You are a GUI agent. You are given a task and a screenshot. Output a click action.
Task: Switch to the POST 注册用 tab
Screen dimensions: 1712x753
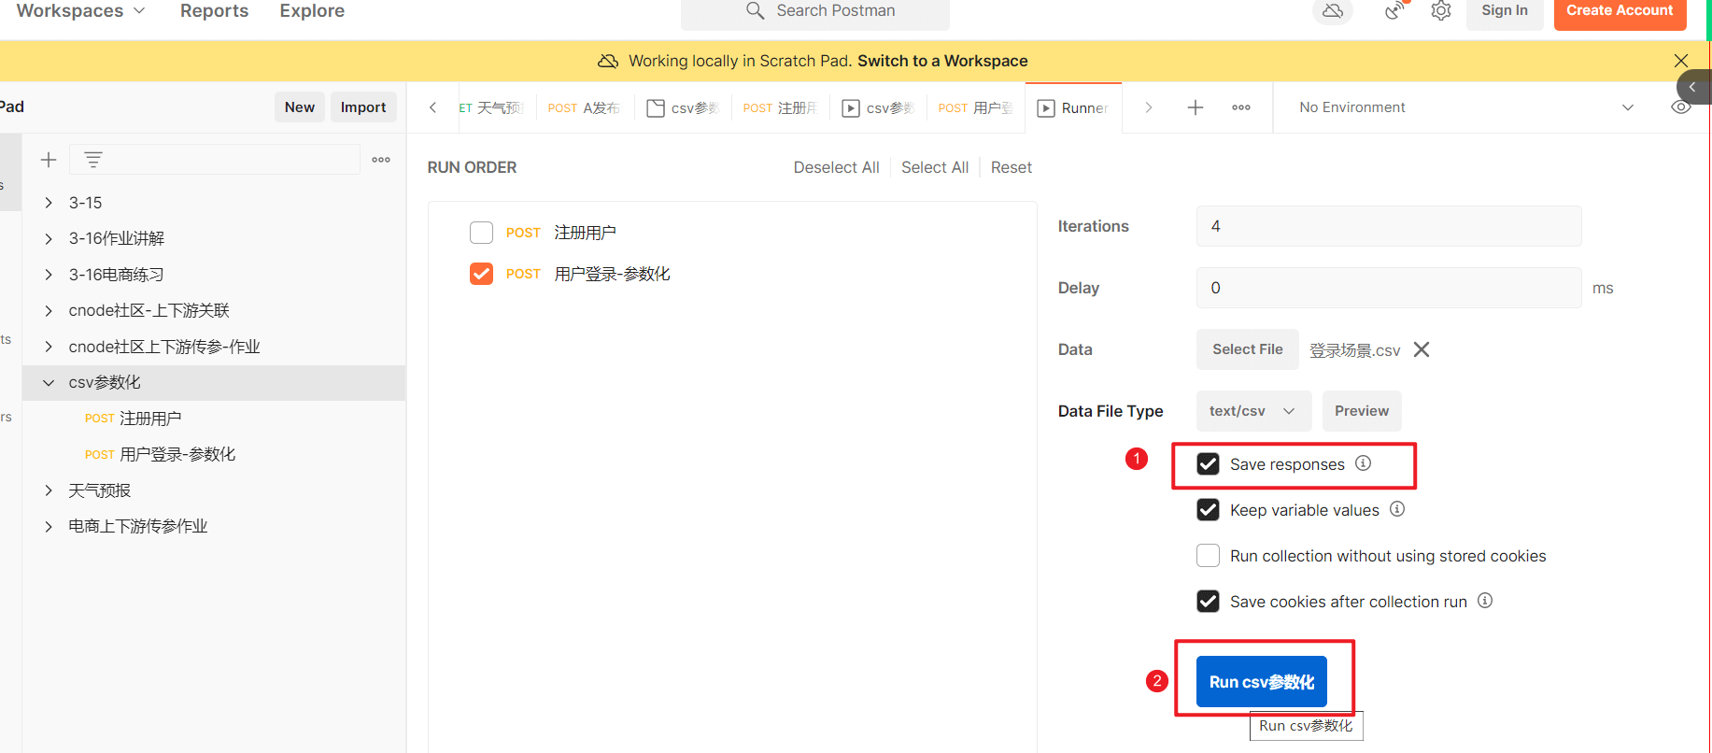click(x=780, y=108)
